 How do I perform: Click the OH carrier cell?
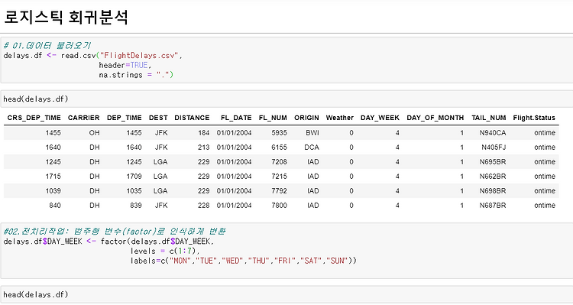click(94, 133)
